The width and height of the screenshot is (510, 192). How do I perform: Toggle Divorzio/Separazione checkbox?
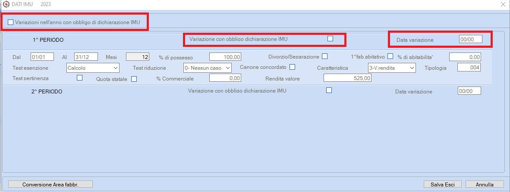pyautogui.click(x=324, y=56)
